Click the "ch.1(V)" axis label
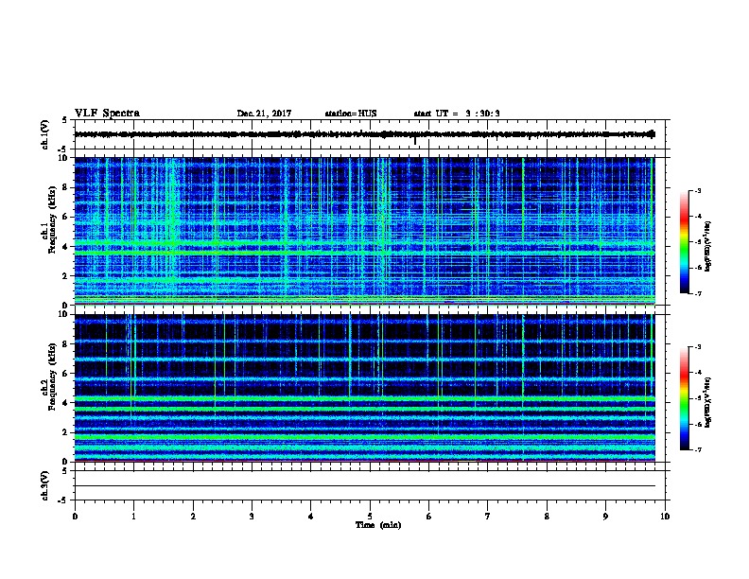The width and height of the screenshot is (749, 579). pos(45,134)
